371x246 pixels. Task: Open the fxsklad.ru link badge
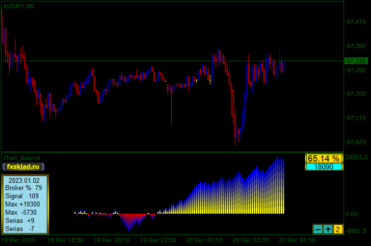coord(23,166)
